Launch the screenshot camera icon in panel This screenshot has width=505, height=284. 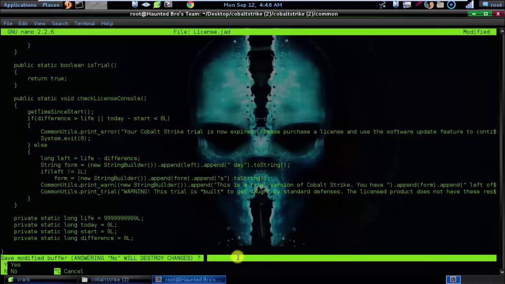[x=168, y=5]
